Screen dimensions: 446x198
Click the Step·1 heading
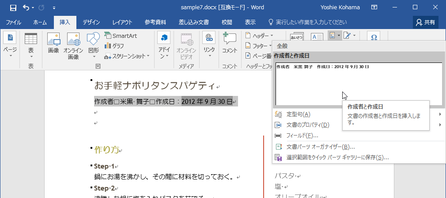(x=104, y=166)
